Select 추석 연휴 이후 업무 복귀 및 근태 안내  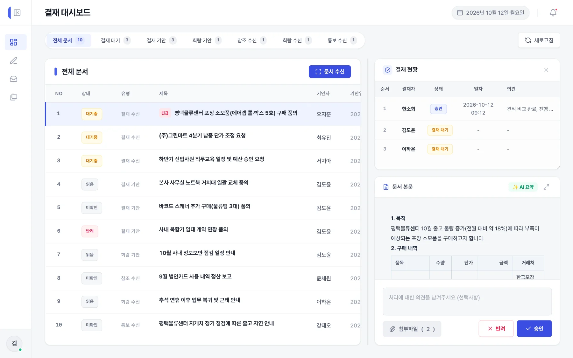pyautogui.click(x=203, y=302)
